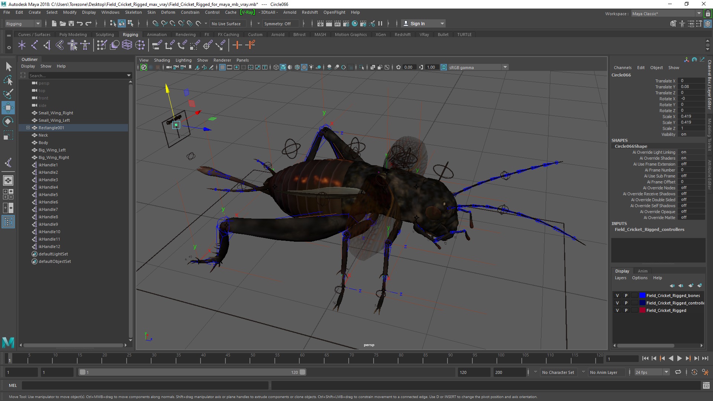This screenshot has height=401, width=713.
Task: Toggle V box for Field_Cricket_Rigged layer
Action: click(x=617, y=310)
